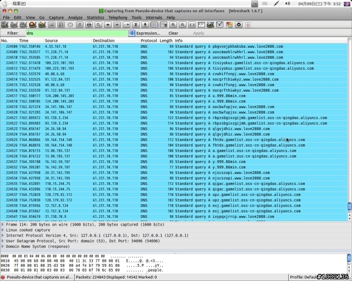Toggle packet list colorize icon
The height and width of the screenshot is (281, 352).
(155, 25)
